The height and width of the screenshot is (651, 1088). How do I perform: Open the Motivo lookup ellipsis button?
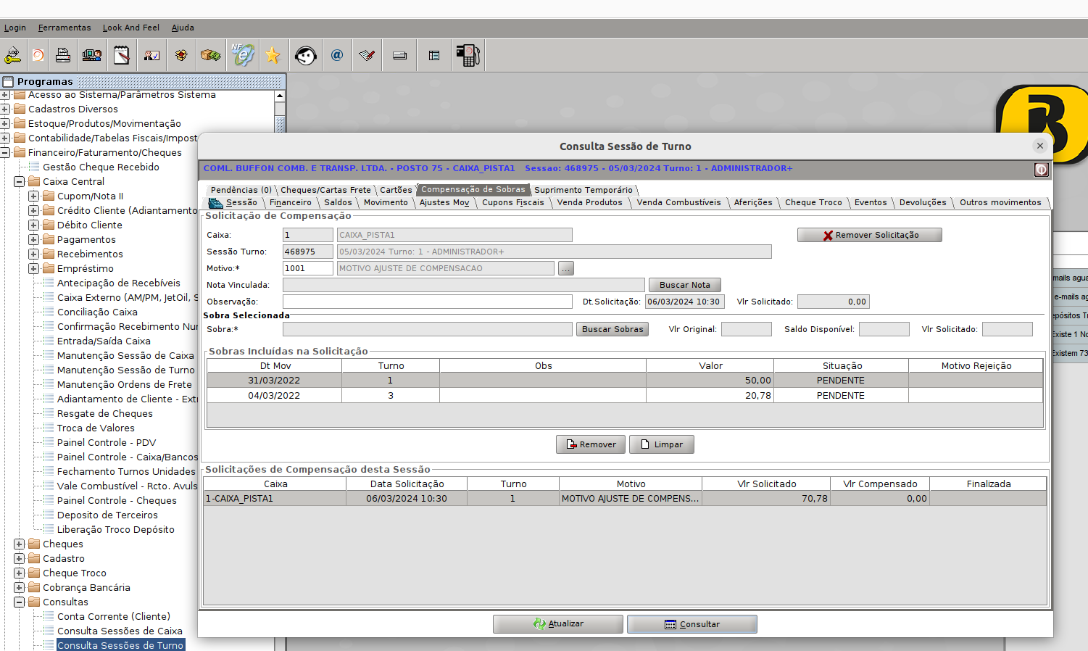point(566,268)
